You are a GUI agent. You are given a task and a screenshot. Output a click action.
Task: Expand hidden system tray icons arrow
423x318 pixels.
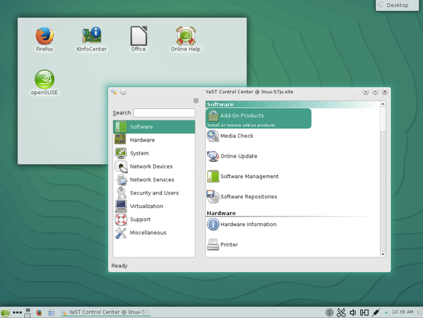pyautogui.click(x=386, y=312)
